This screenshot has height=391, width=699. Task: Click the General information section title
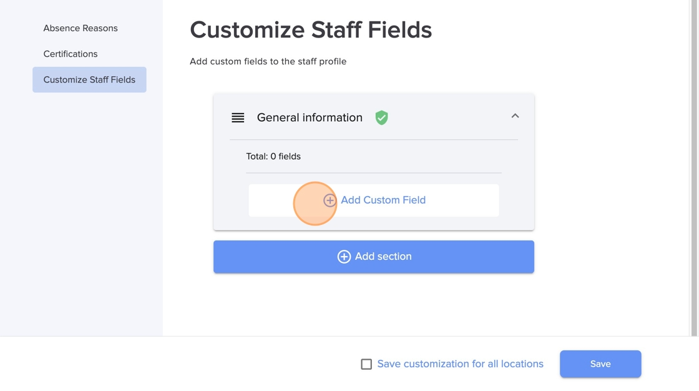click(310, 117)
